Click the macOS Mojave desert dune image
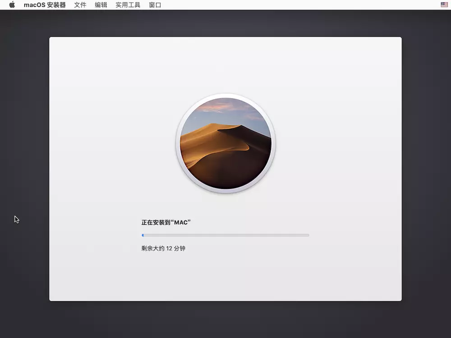This screenshot has width=451, height=338. [225, 143]
